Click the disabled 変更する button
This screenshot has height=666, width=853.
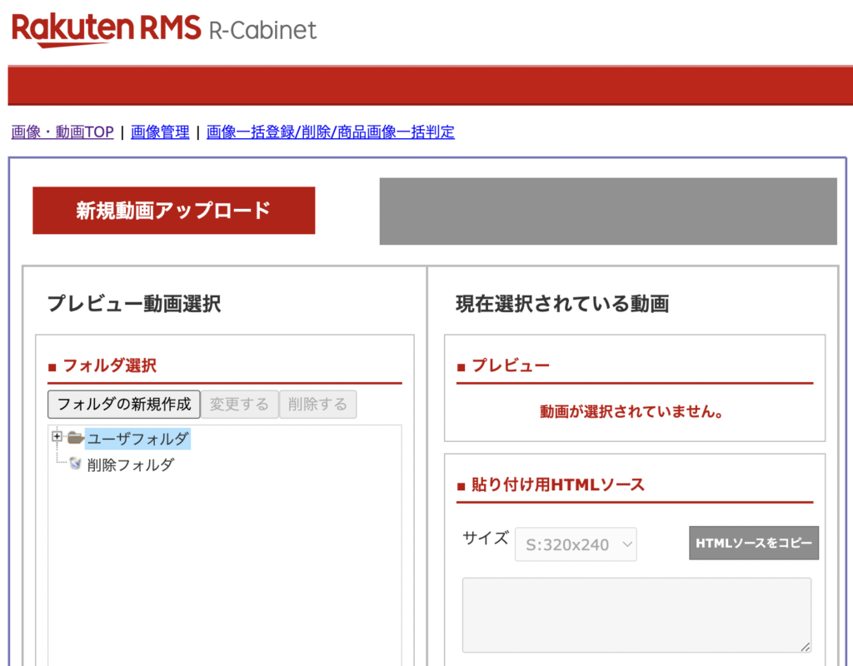point(239,404)
